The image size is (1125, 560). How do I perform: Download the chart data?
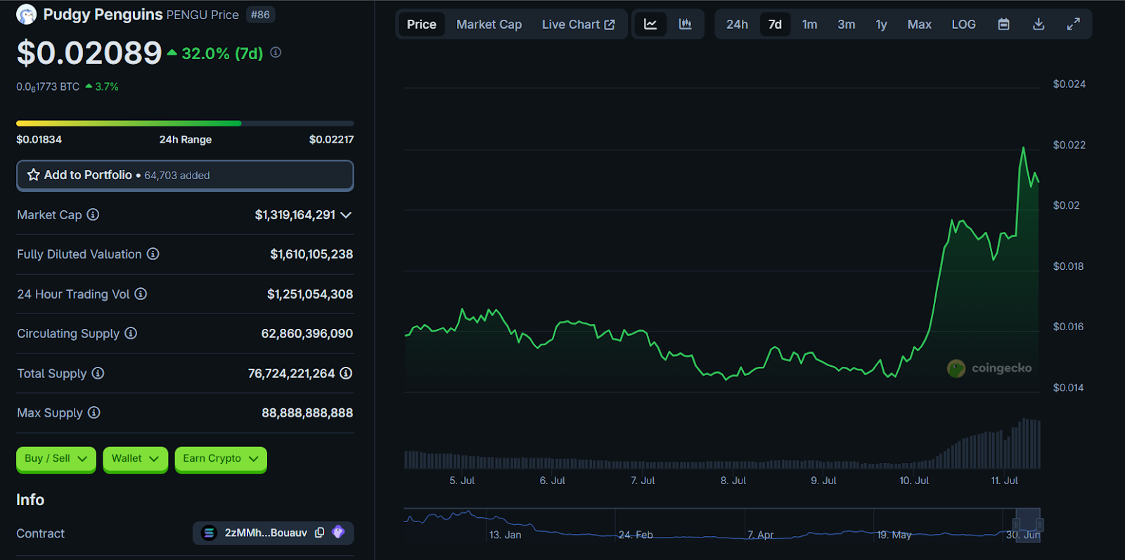coord(1039,24)
